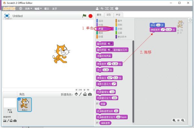Click the 停播所有声音 stop all sounds block
194x128 pixels.
tap(104, 56)
